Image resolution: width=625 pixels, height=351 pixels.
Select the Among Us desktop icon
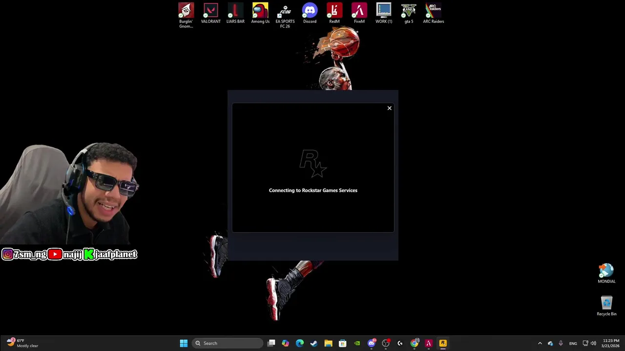[260, 14]
